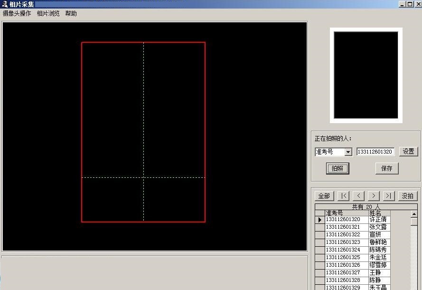
Task: Open the 帮助 menu
Action: coord(71,13)
